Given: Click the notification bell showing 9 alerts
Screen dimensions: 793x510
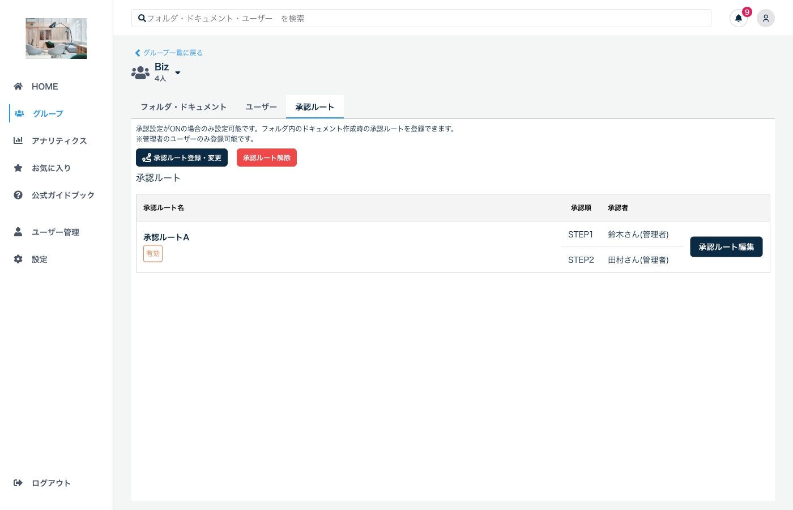Looking at the screenshot, I should [x=739, y=18].
